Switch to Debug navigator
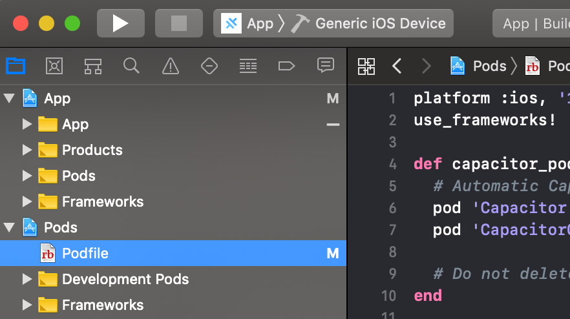Viewport: 570px width, 319px height. (248, 65)
